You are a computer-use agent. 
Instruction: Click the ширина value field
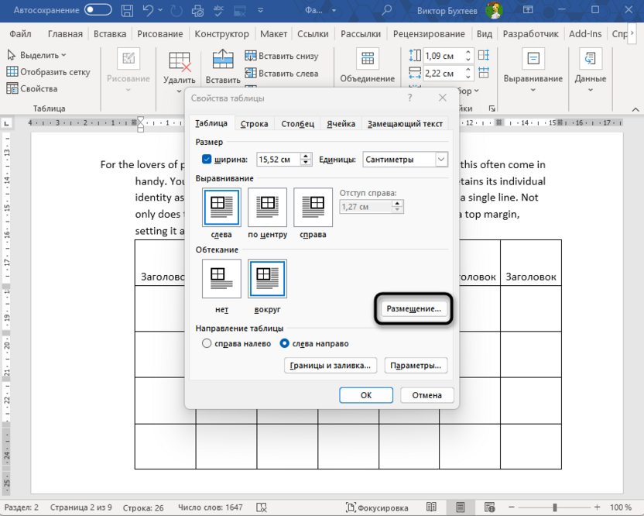tap(279, 159)
